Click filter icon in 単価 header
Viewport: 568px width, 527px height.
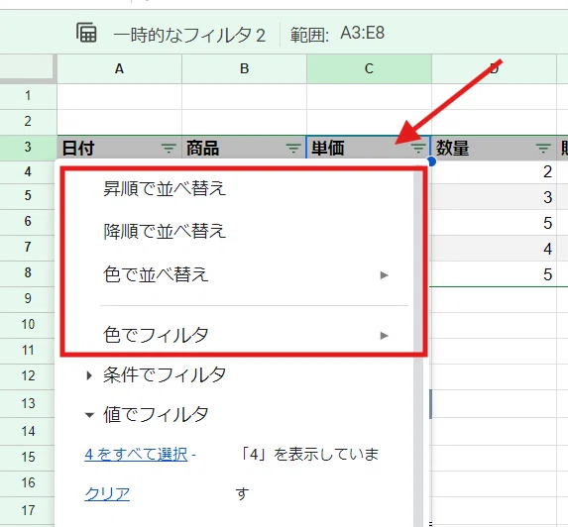point(418,148)
